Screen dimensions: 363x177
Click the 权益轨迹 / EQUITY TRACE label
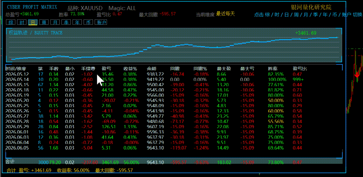[x=36, y=33]
